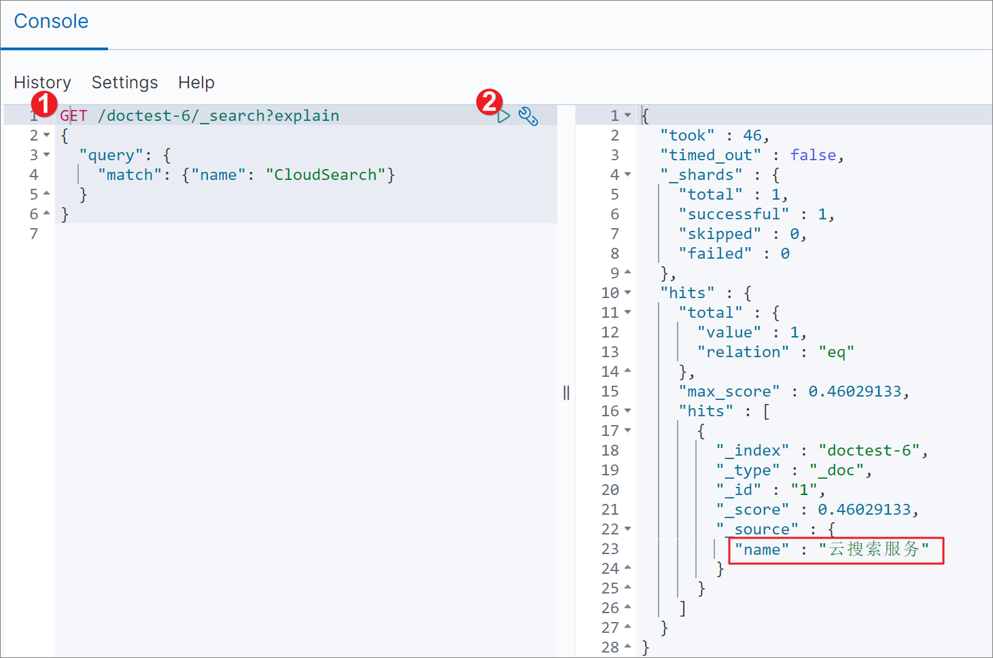Image resolution: width=993 pixels, height=658 pixels.
Task: Toggle fold marker at response line 28
Action: click(627, 647)
